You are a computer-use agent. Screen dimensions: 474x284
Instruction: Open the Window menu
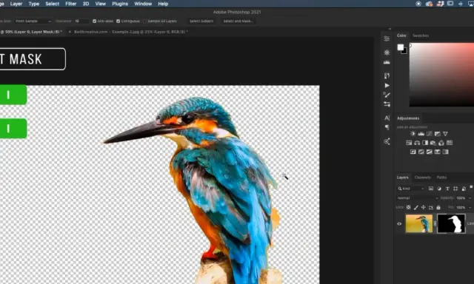click(x=143, y=4)
